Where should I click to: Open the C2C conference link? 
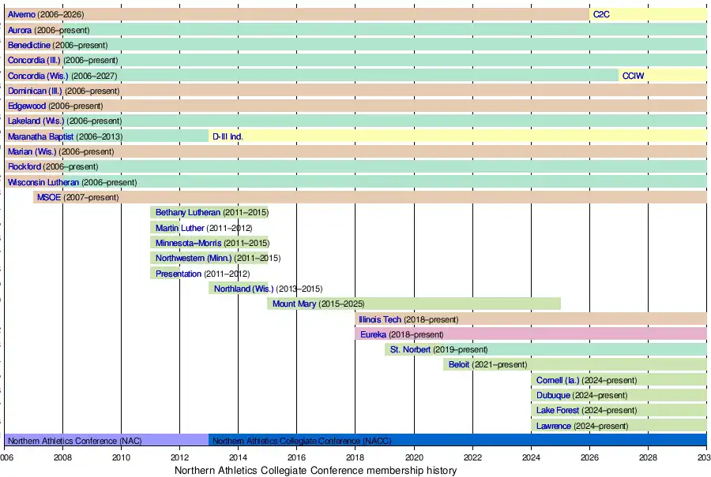601,14
